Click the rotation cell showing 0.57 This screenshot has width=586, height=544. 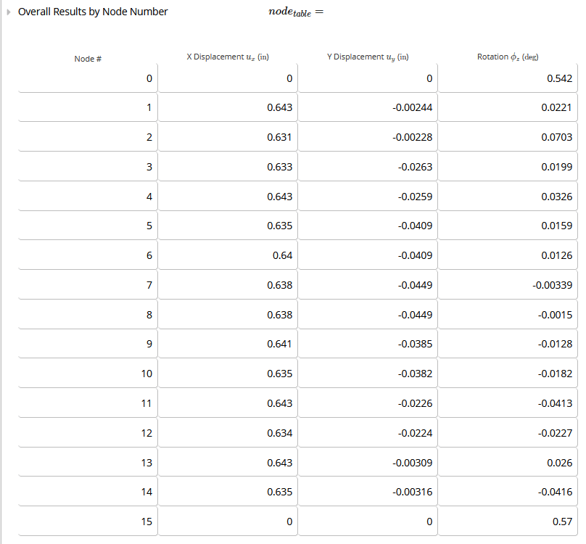coord(508,522)
